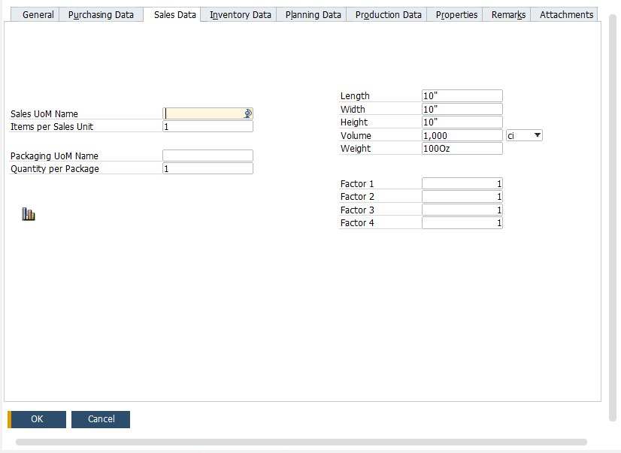Open the bar chart analysis icon
Viewport: 621px width, 453px height.
coord(29,213)
